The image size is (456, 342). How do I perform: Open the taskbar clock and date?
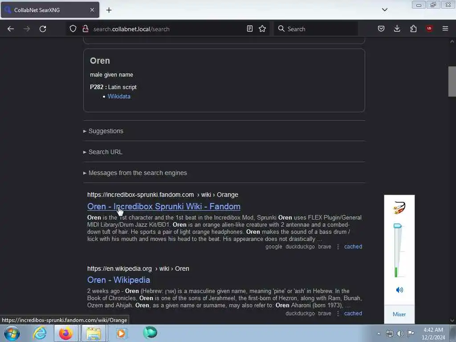coord(433,334)
